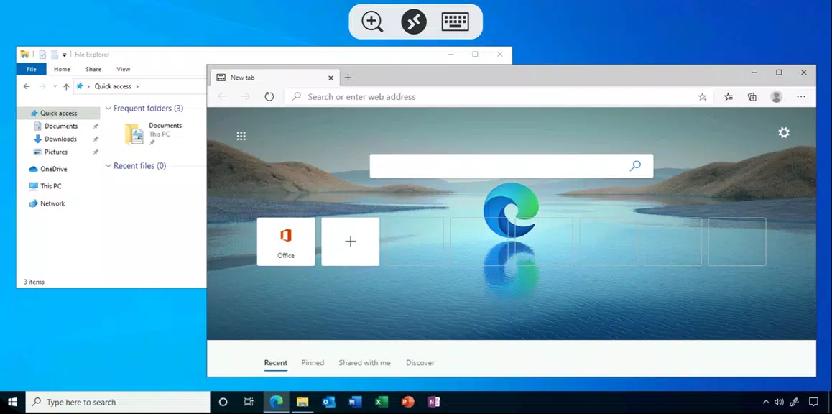Click the grid launcher icon on Edge new tab
This screenshot has height=414, width=832.
pyautogui.click(x=241, y=135)
